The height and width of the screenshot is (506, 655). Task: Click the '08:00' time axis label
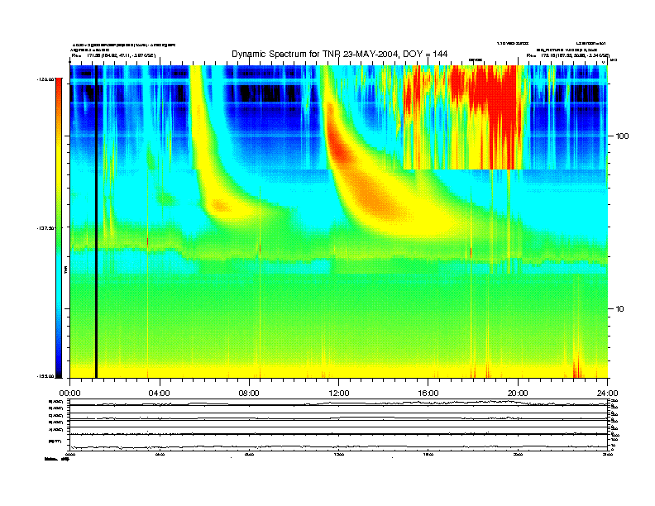tap(249, 394)
